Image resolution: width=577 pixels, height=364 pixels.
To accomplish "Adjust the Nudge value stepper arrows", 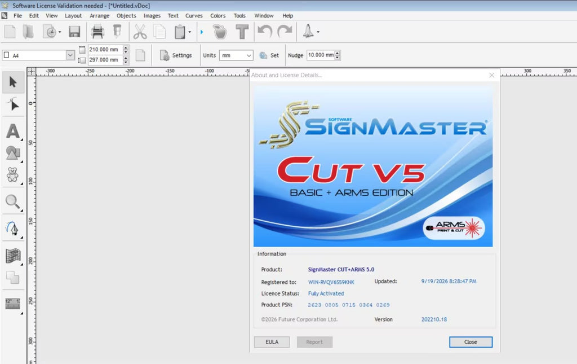I will pos(338,55).
